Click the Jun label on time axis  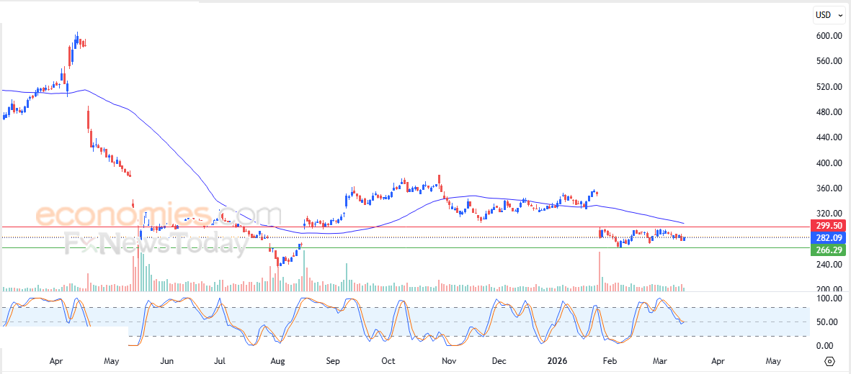[x=166, y=361]
